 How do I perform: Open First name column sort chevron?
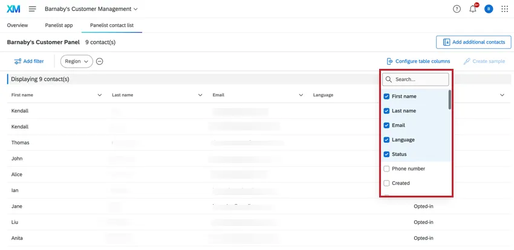click(x=100, y=95)
